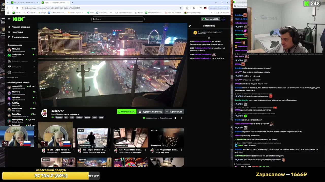Switch to supa7777 VOD browser tab

55,3
